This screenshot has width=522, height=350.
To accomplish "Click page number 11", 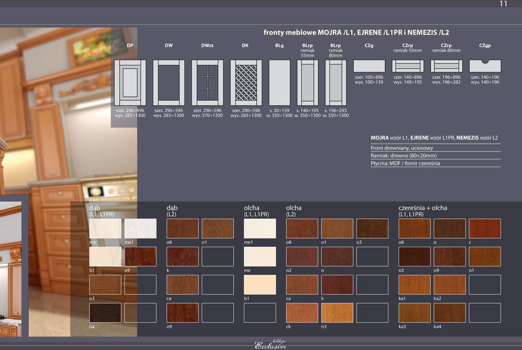I will point(504,4).
